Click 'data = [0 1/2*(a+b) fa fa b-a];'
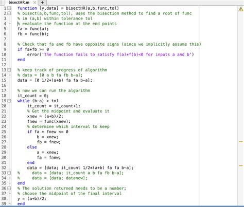The height and width of the screenshot is (207, 244). point(55,80)
